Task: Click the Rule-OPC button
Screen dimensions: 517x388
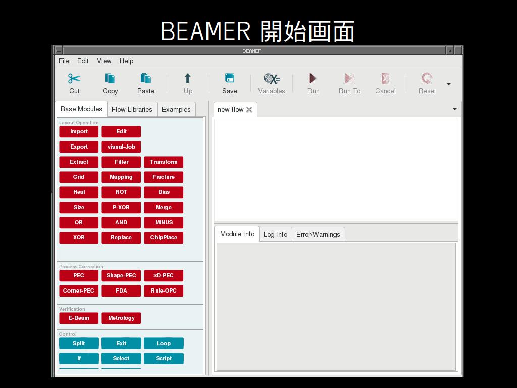Action: [x=164, y=291]
